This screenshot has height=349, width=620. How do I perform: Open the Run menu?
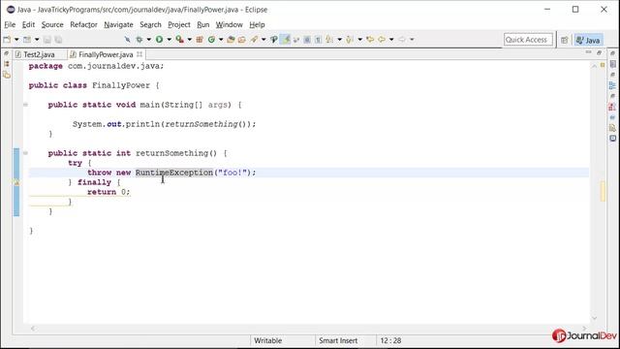pos(202,24)
